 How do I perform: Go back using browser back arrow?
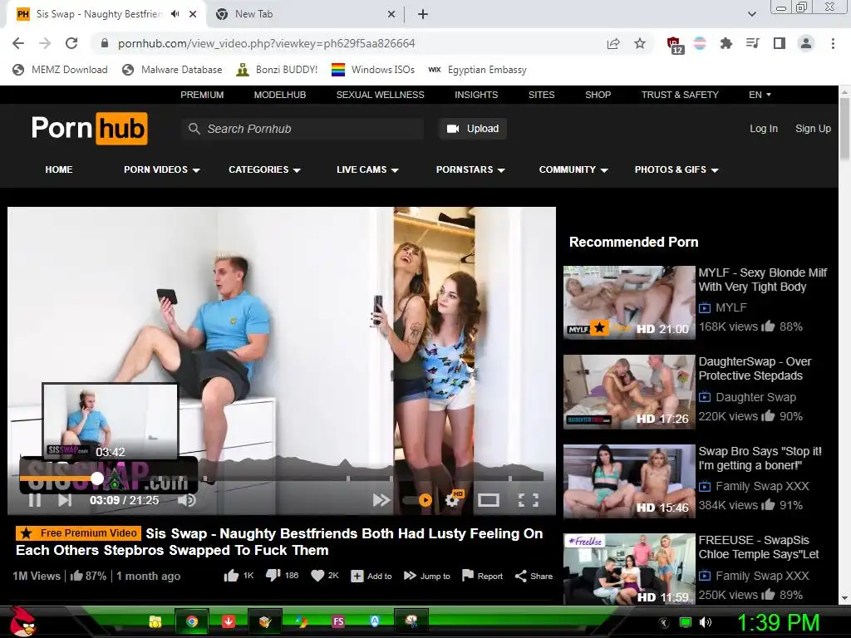point(18,43)
